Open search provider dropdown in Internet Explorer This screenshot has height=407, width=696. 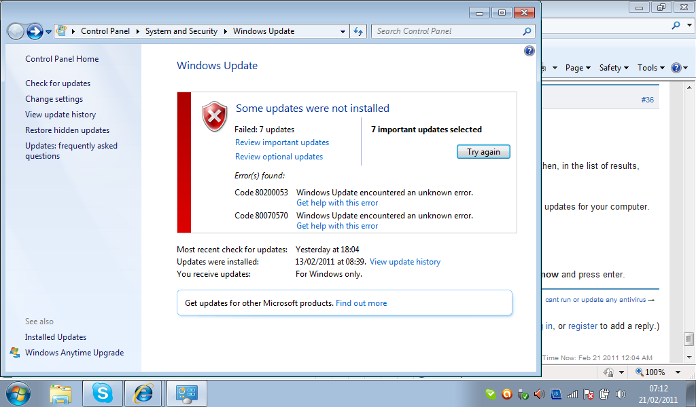[689, 25]
